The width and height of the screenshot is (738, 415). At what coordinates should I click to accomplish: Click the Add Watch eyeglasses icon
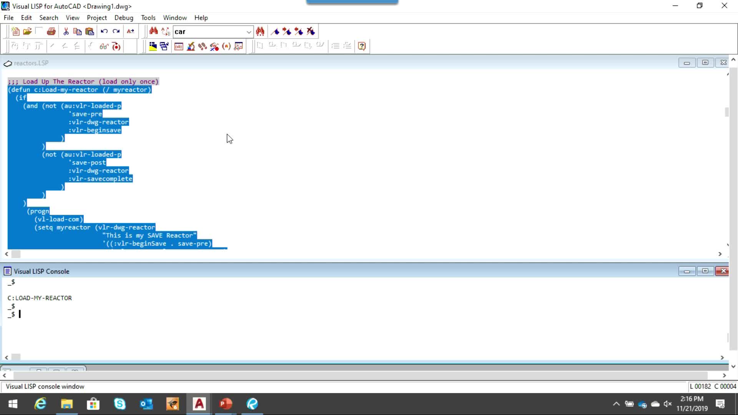(x=104, y=46)
